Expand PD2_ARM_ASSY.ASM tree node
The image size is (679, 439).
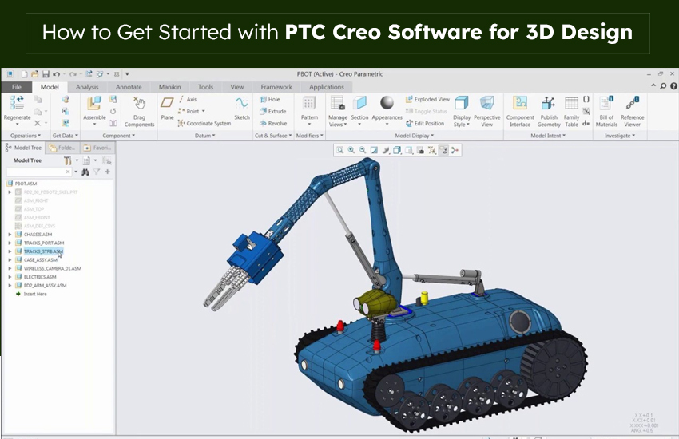click(x=10, y=286)
